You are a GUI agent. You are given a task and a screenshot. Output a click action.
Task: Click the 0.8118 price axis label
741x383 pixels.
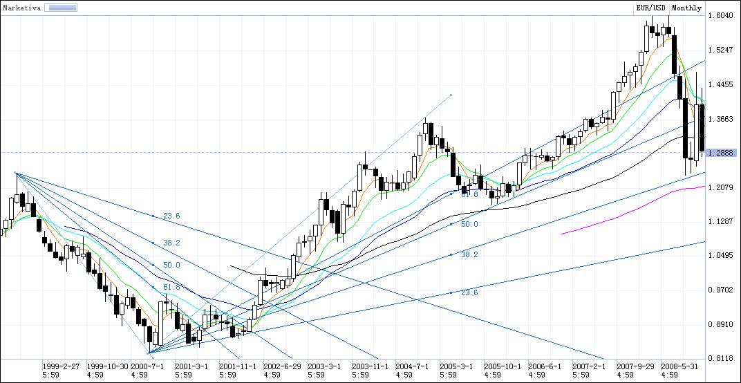tap(720, 358)
